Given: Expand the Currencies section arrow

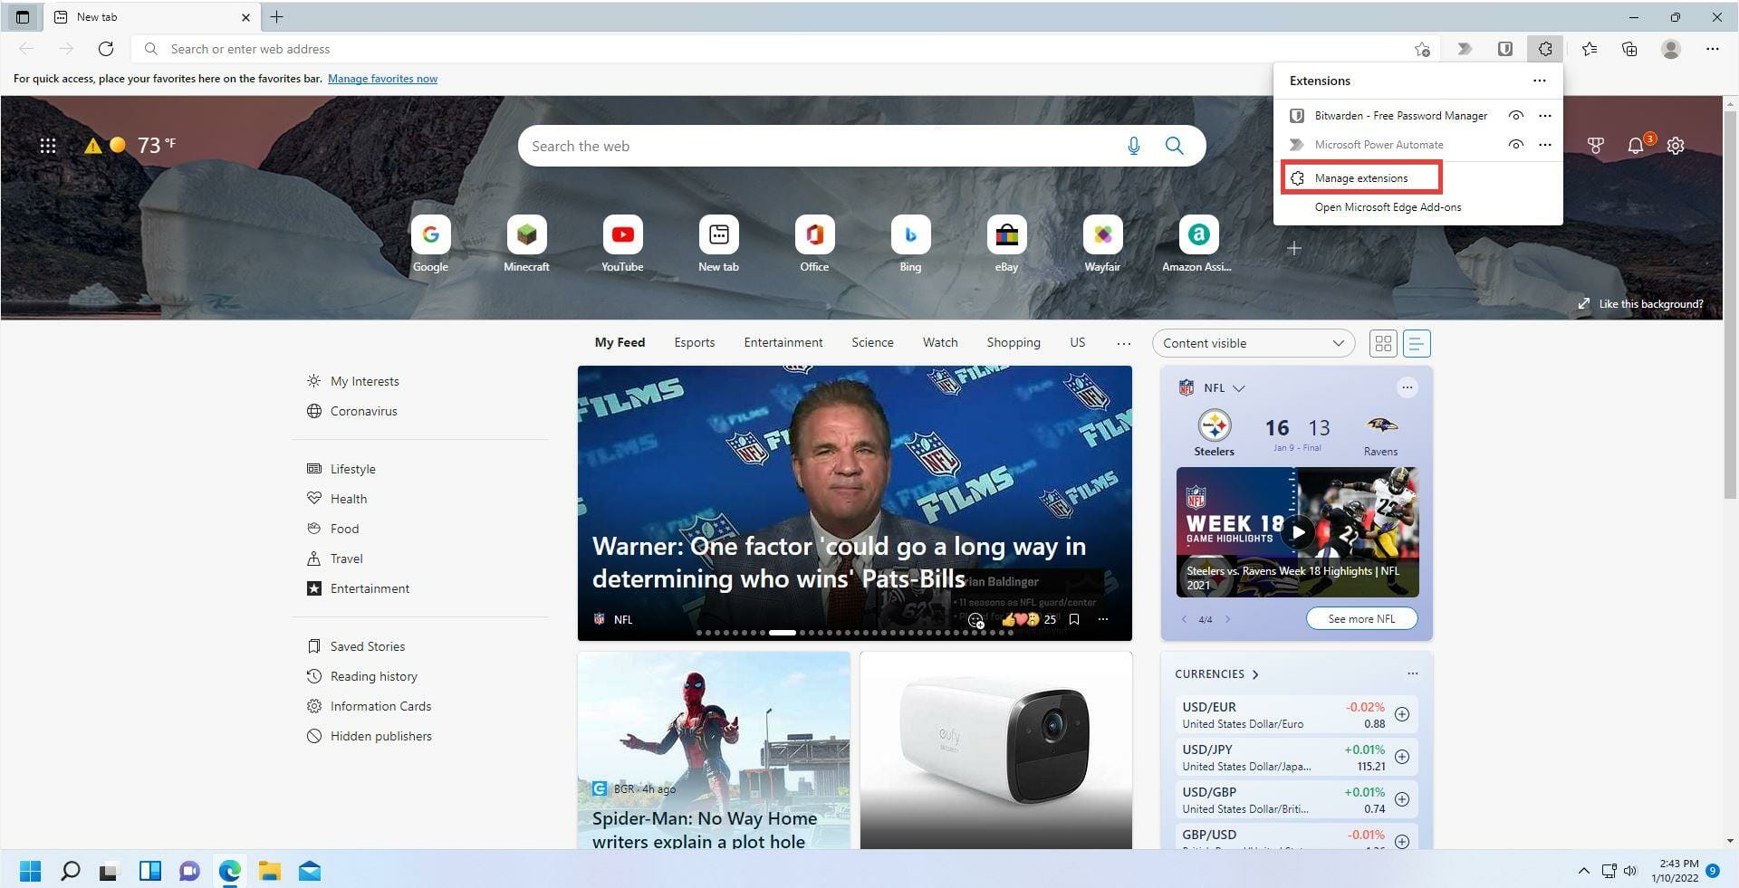Looking at the screenshot, I should 1255,674.
